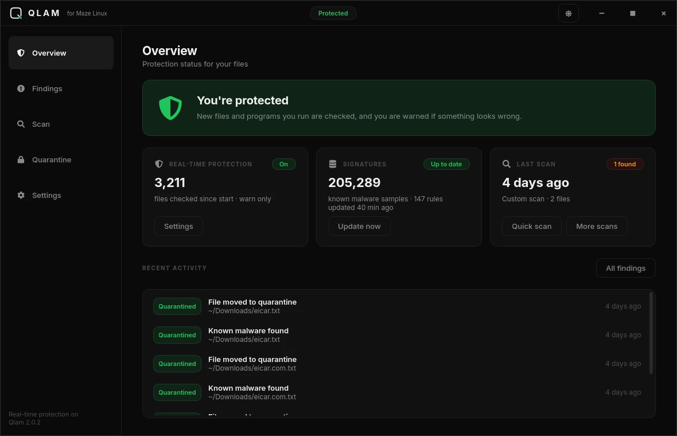Open More scans options

click(597, 226)
